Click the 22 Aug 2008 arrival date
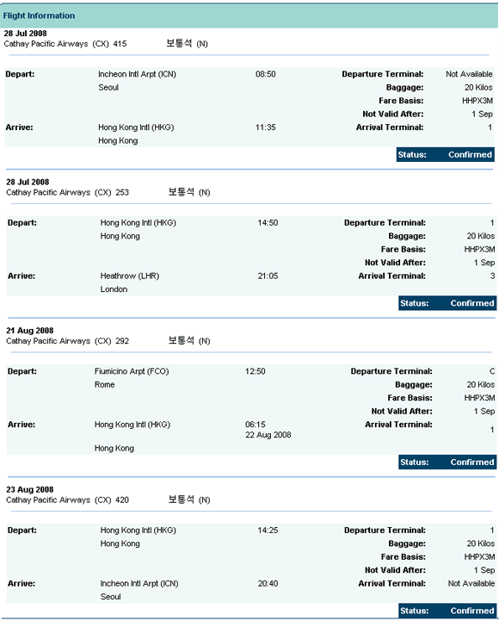The height and width of the screenshot is (621, 499). [268, 435]
